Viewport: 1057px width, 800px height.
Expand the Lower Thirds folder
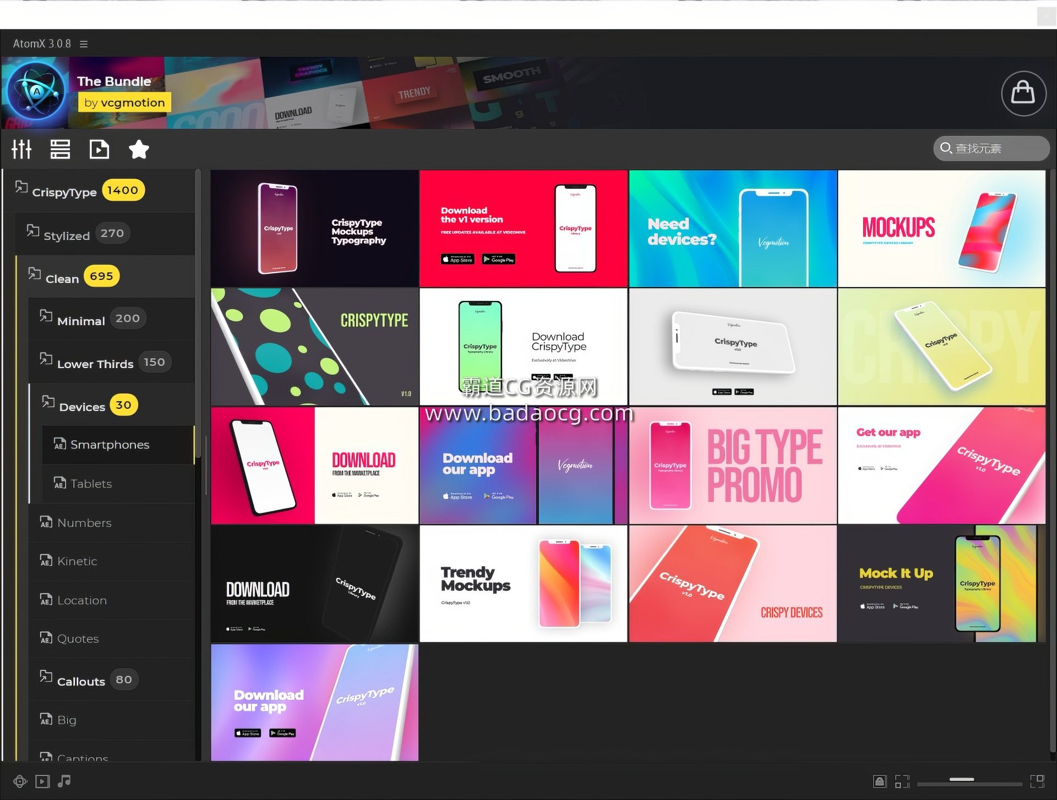click(x=112, y=363)
